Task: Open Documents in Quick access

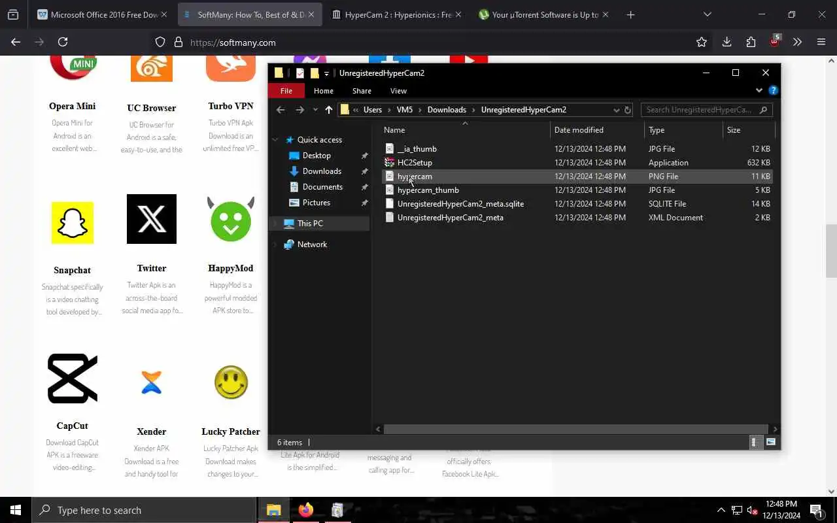Action: (x=322, y=187)
